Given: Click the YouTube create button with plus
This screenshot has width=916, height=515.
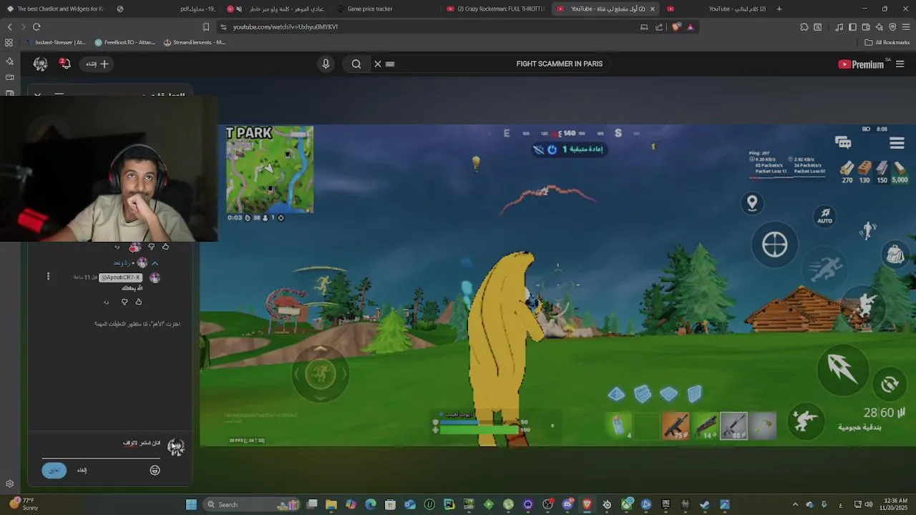Looking at the screenshot, I should [97, 64].
